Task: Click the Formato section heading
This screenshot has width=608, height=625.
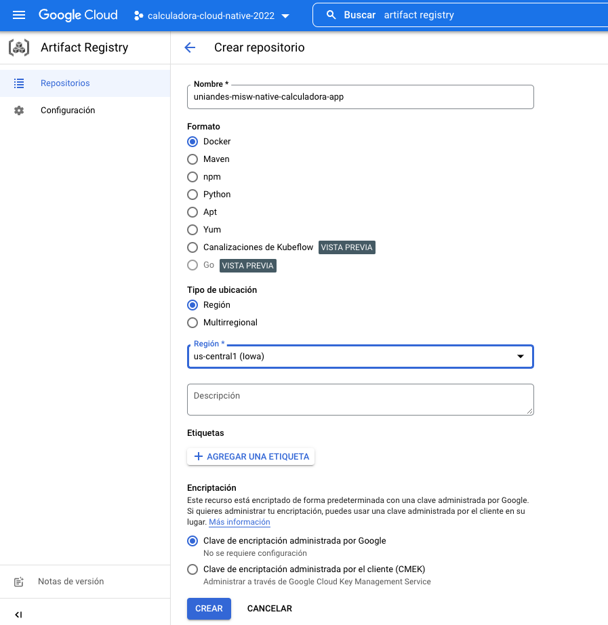Action: 204,126
